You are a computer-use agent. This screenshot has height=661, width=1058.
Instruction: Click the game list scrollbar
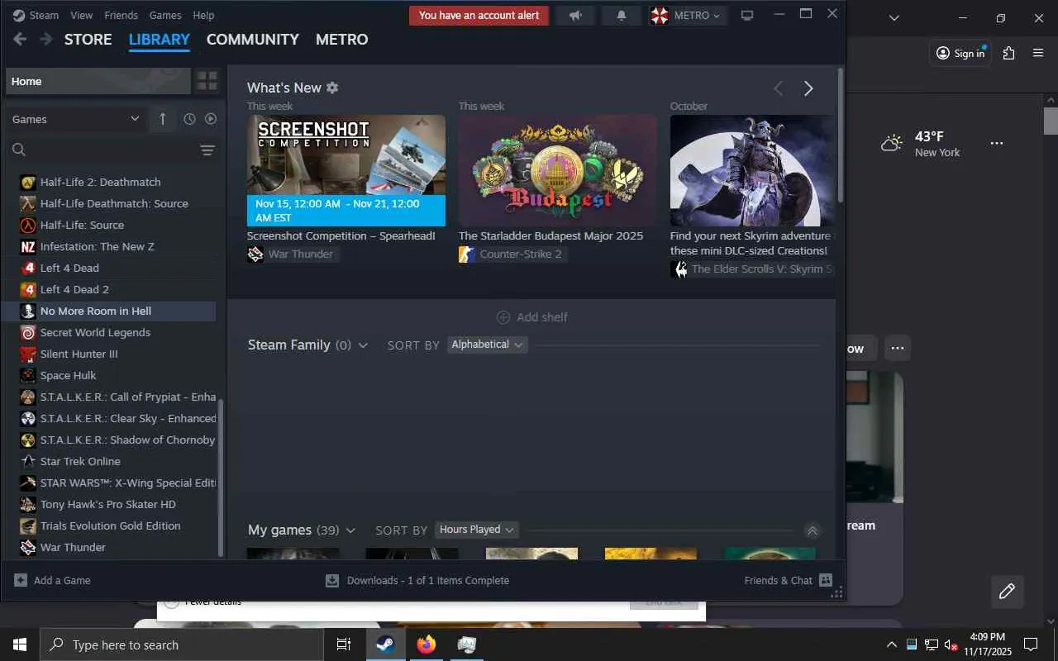221,478
